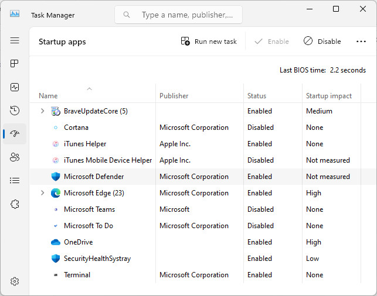Click the Microsoft To Do icon
The height and width of the screenshot is (296, 377).
click(56, 226)
